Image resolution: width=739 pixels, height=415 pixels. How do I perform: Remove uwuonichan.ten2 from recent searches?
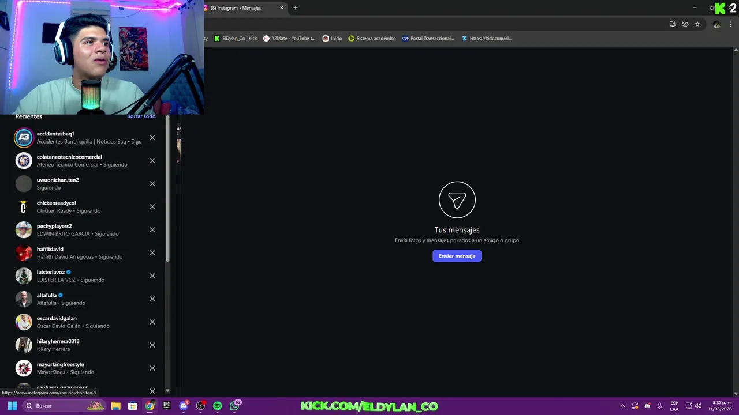(152, 184)
